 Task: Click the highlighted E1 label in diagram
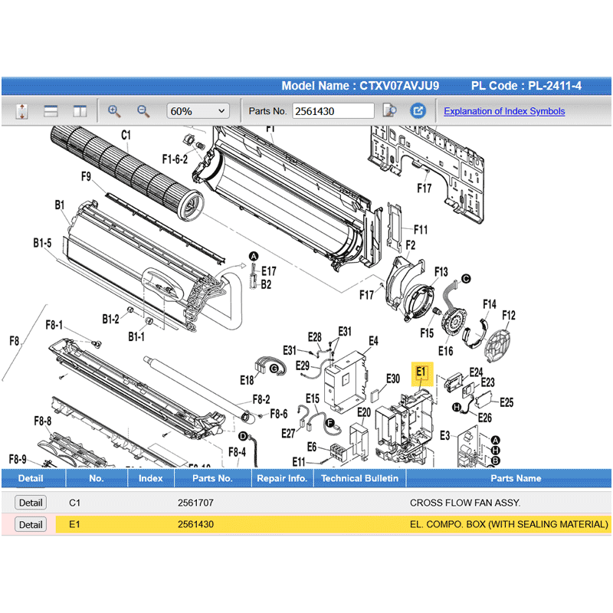[x=421, y=372]
